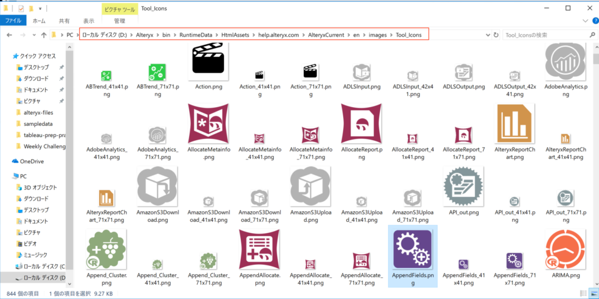Select the AllocateReport_71x71.png file icon
599x299 pixels.
(464, 135)
